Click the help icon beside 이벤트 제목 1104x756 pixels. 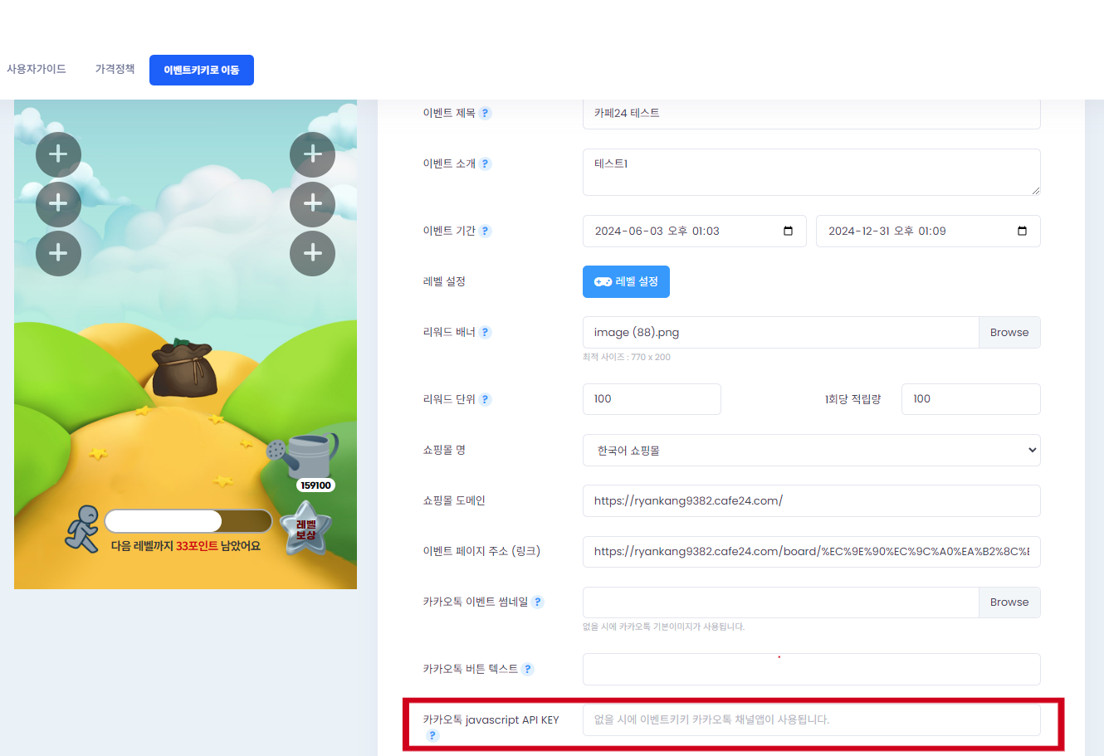(x=486, y=114)
